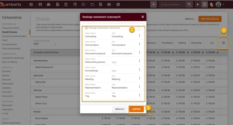Viewport: 233px width, 125px height.
Task: Clear Meeting default firm rate X
Action: coord(188,53)
